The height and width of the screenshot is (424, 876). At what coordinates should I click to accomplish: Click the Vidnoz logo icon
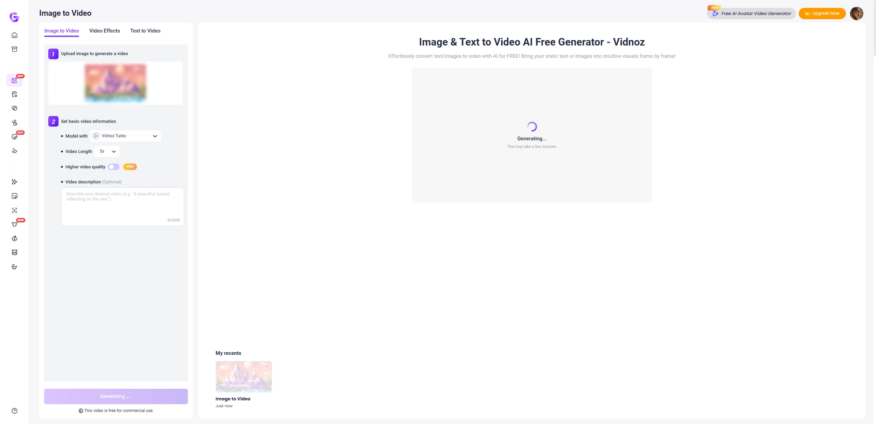pyautogui.click(x=14, y=17)
